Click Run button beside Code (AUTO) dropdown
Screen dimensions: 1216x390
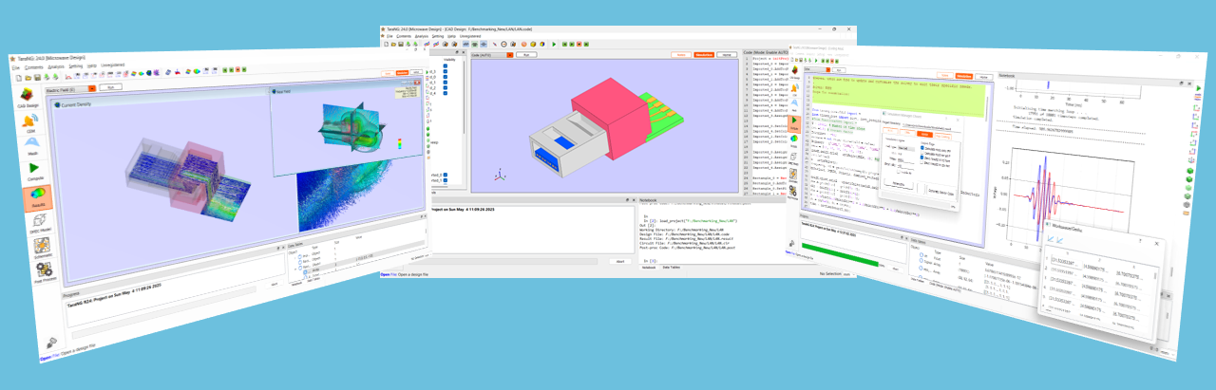point(527,55)
